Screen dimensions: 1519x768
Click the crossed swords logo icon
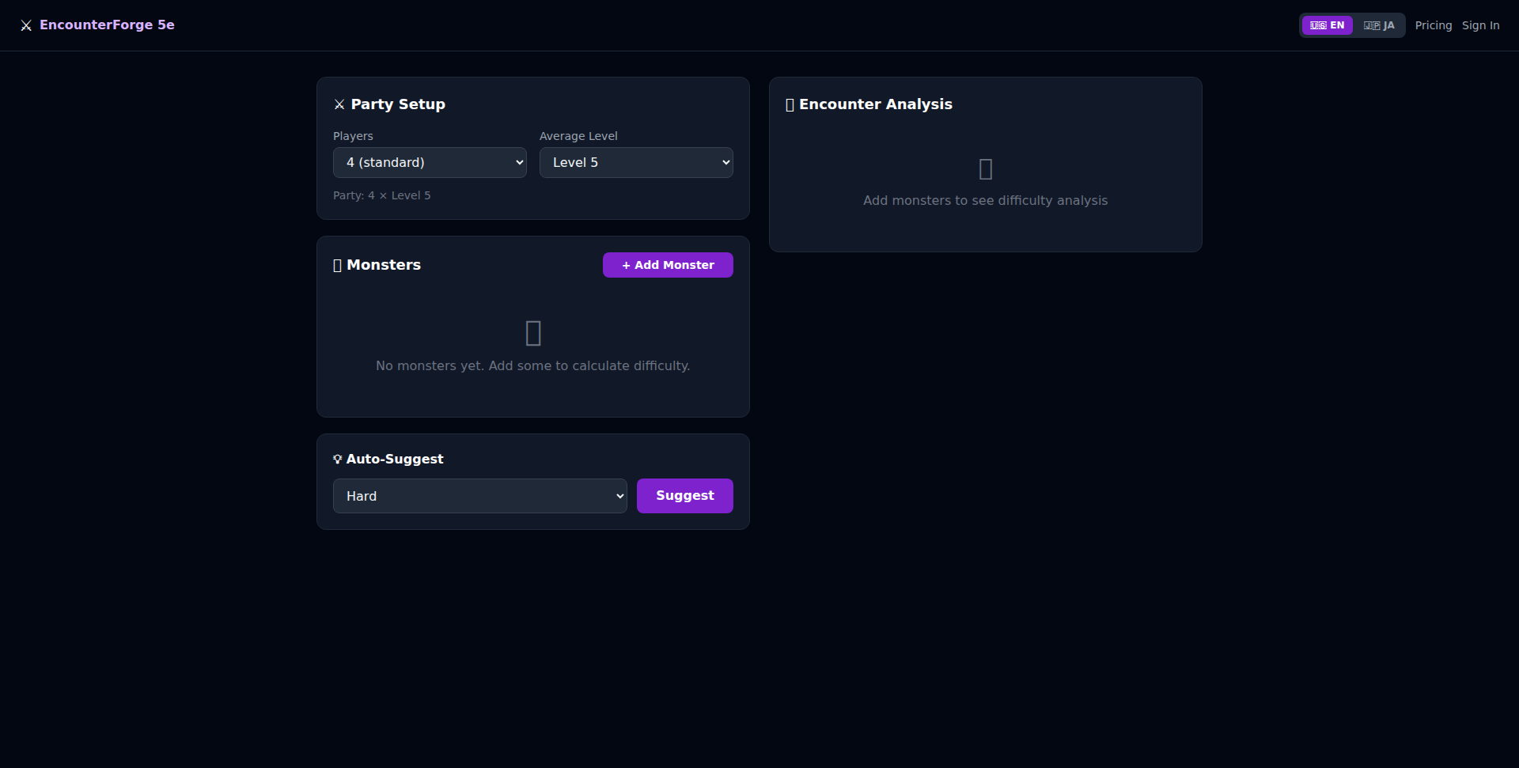(x=26, y=25)
